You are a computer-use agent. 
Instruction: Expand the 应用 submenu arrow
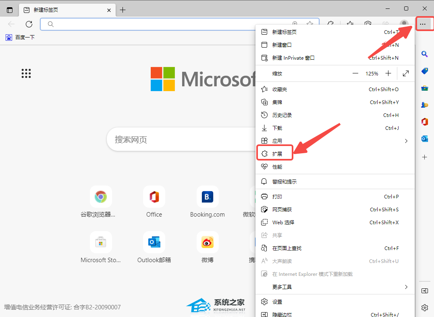406,141
